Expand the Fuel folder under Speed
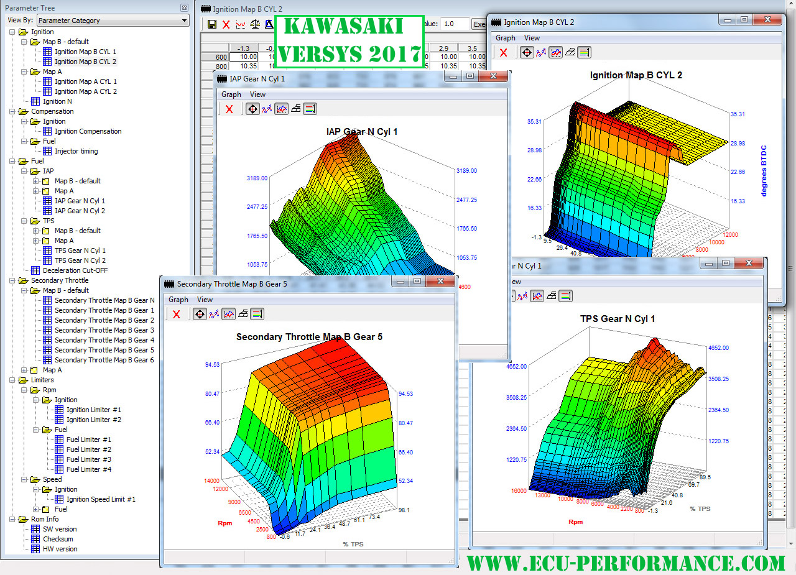The height and width of the screenshot is (575, 796). click(x=35, y=509)
